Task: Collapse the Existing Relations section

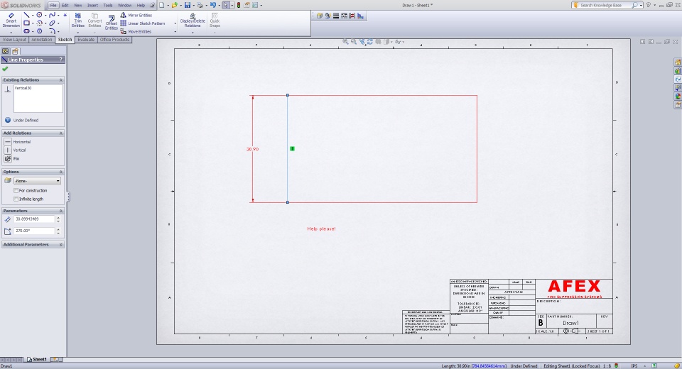Action: [61, 80]
